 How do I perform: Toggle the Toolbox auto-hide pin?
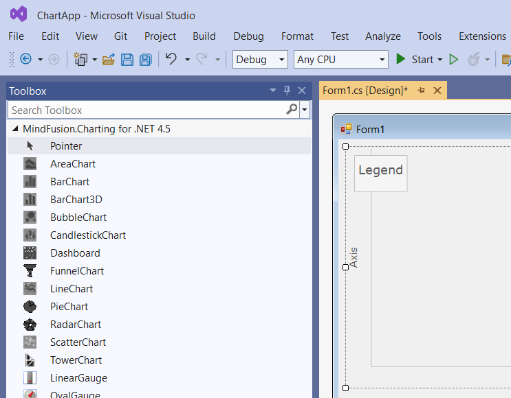pyautogui.click(x=287, y=91)
